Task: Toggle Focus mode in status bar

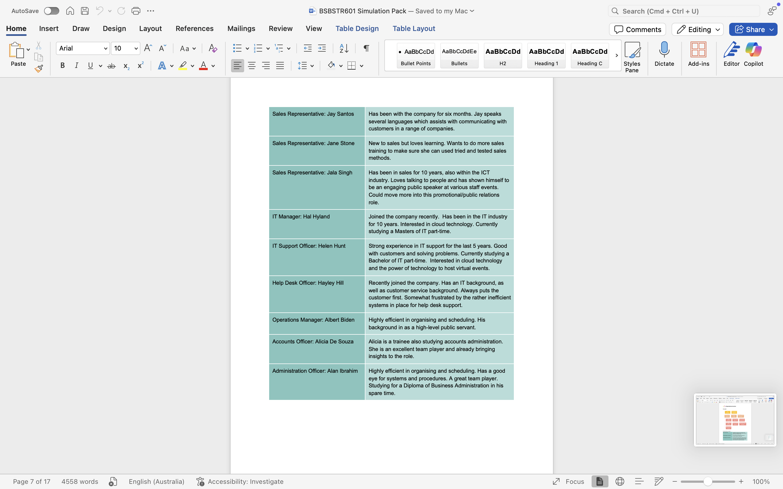Action: (x=568, y=481)
